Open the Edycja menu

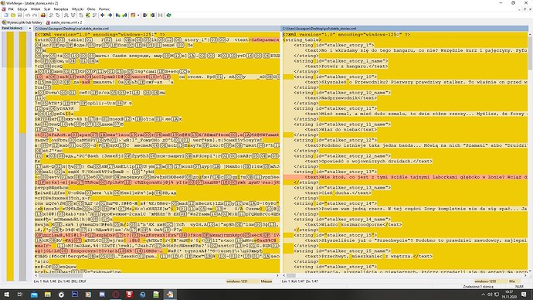22,9
